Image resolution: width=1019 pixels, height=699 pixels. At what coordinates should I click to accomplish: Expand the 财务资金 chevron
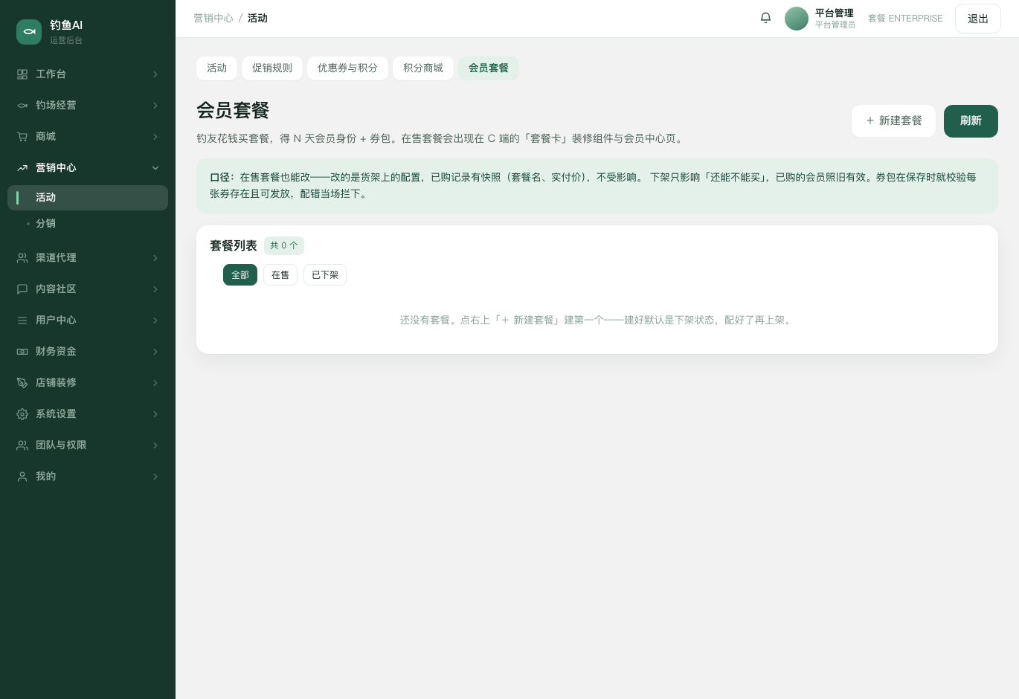tap(155, 352)
